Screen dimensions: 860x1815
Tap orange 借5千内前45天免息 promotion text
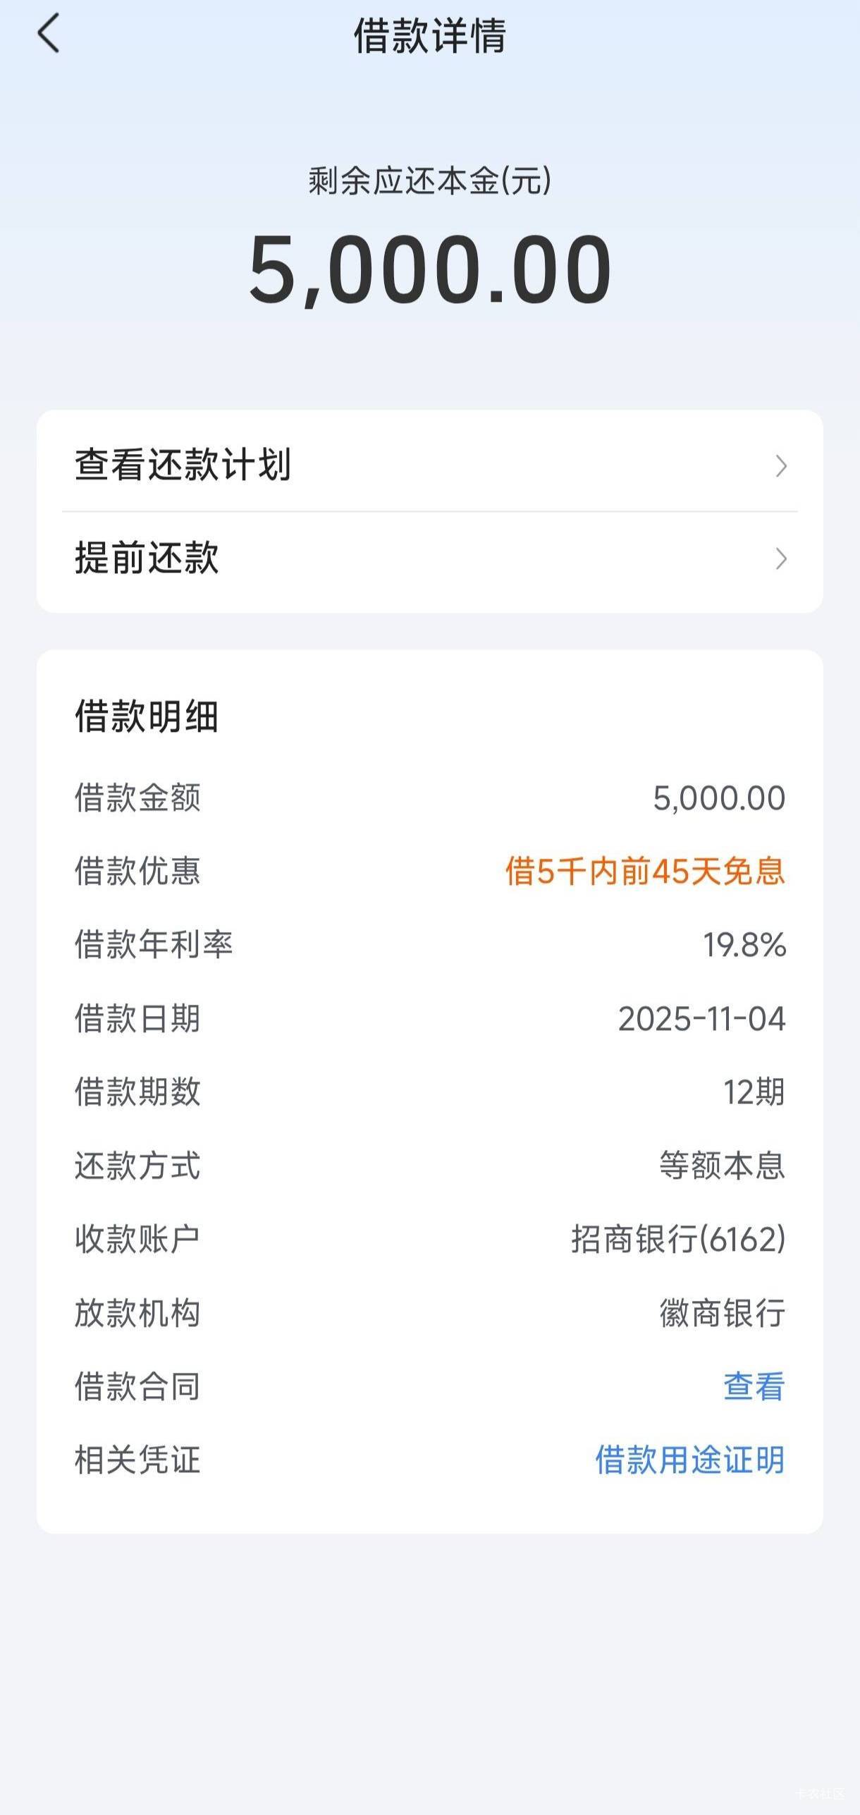click(644, 872)
